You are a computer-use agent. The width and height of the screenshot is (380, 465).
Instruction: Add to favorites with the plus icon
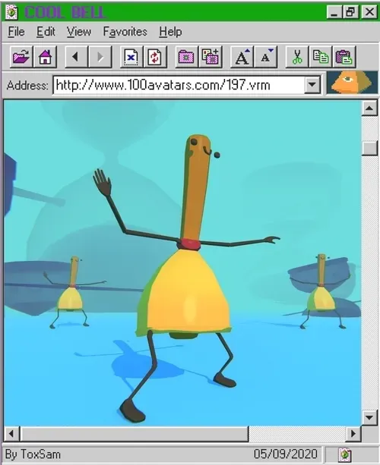tap(210, 56)
